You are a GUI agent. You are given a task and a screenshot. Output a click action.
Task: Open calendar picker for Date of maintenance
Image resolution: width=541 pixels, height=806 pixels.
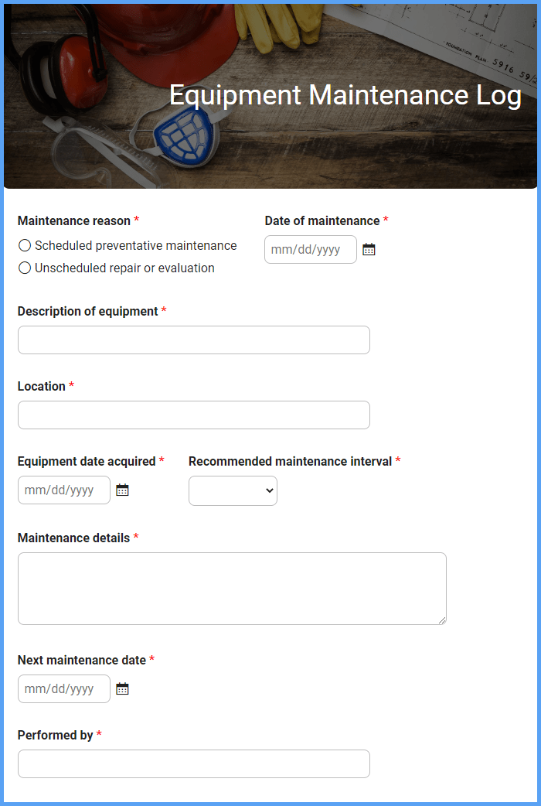click(x=369, y=250)
